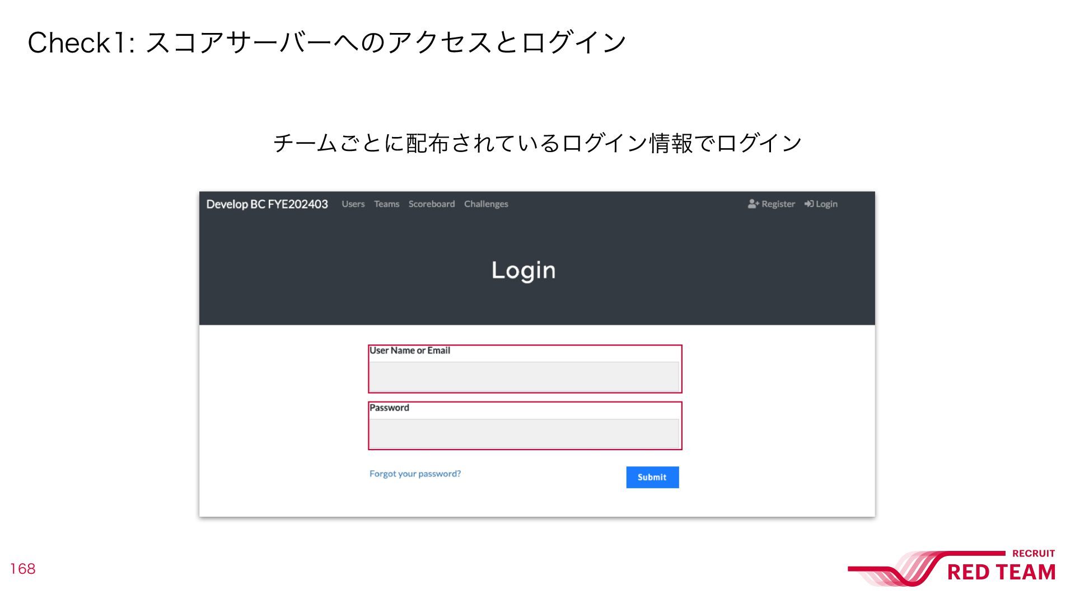The image size is (1075, 604).
Task: Focus the User Name or Email field
Action: click(524, 376)
